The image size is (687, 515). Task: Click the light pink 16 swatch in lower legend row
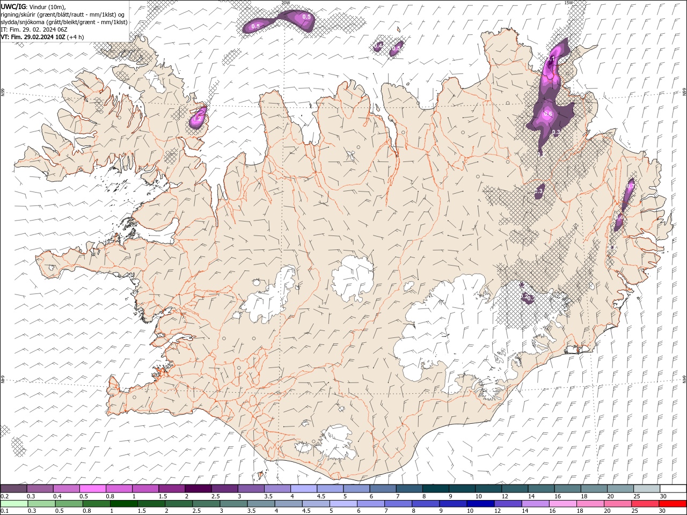click(x=563, y=504)
